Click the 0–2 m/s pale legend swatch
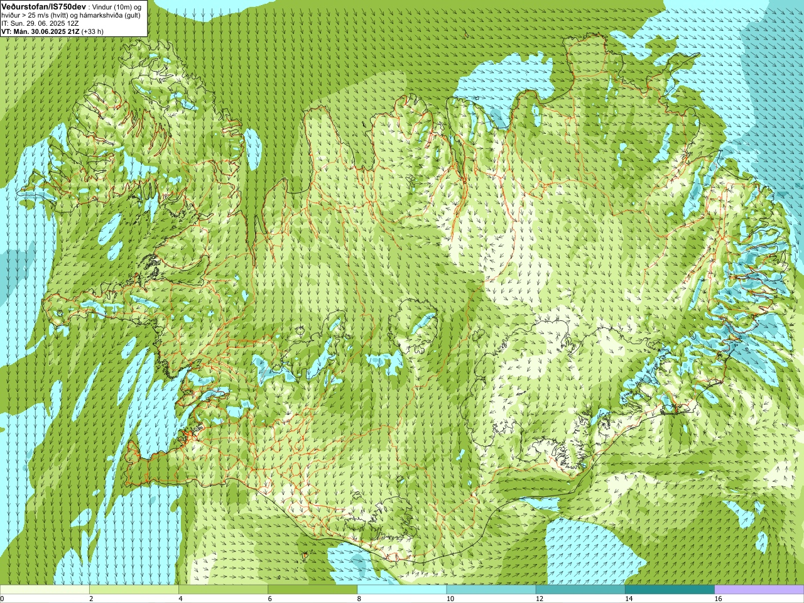Screen dimensions: 804x603 45,590
